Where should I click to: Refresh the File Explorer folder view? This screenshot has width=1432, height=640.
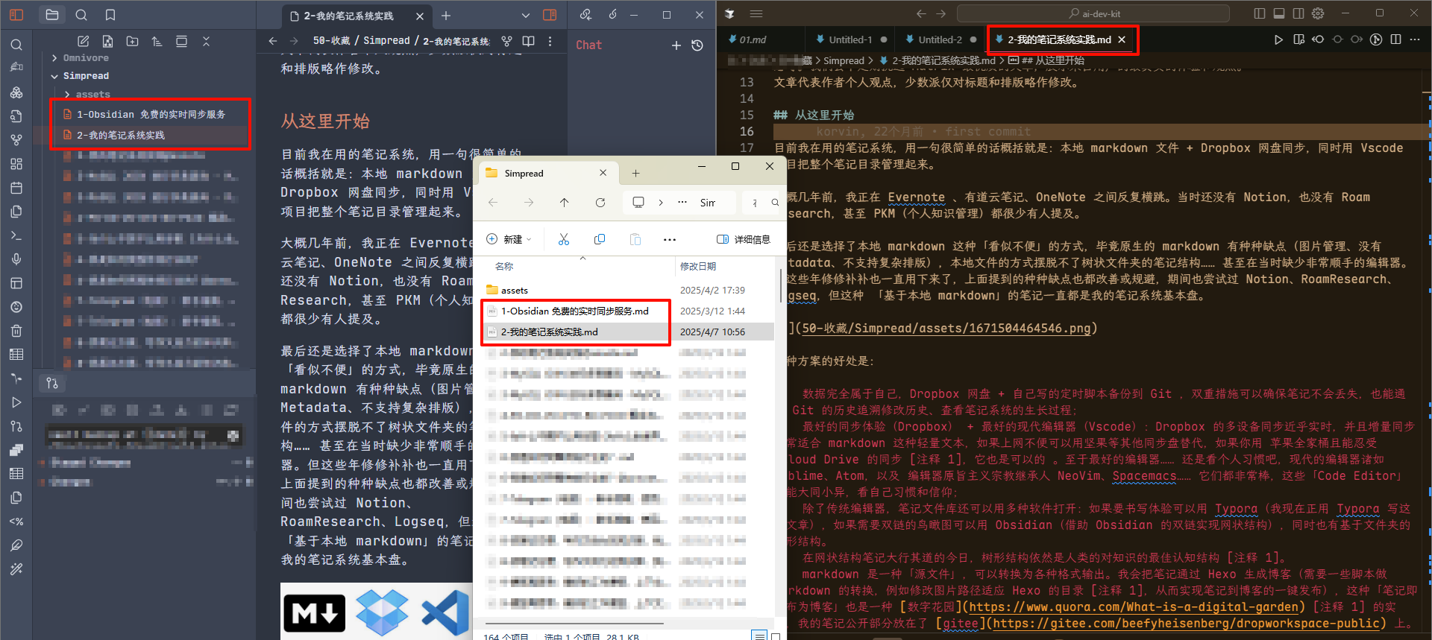pos(600,203)
